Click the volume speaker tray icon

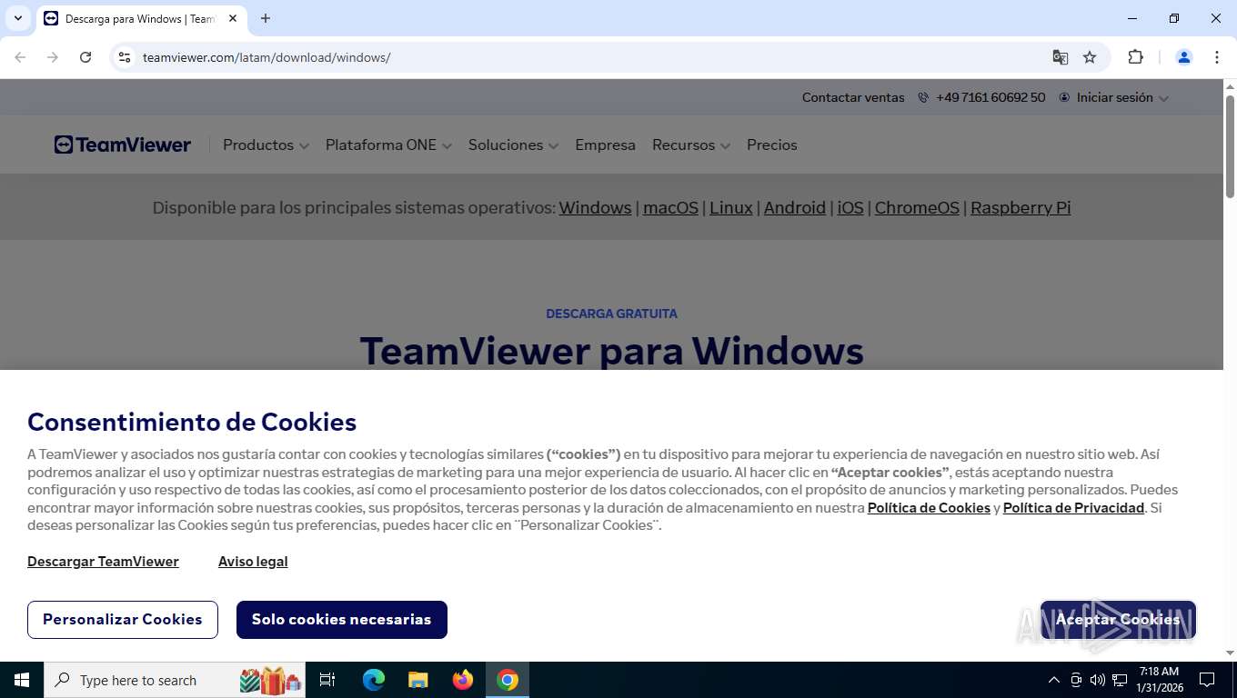click(x=1097, y=680)
